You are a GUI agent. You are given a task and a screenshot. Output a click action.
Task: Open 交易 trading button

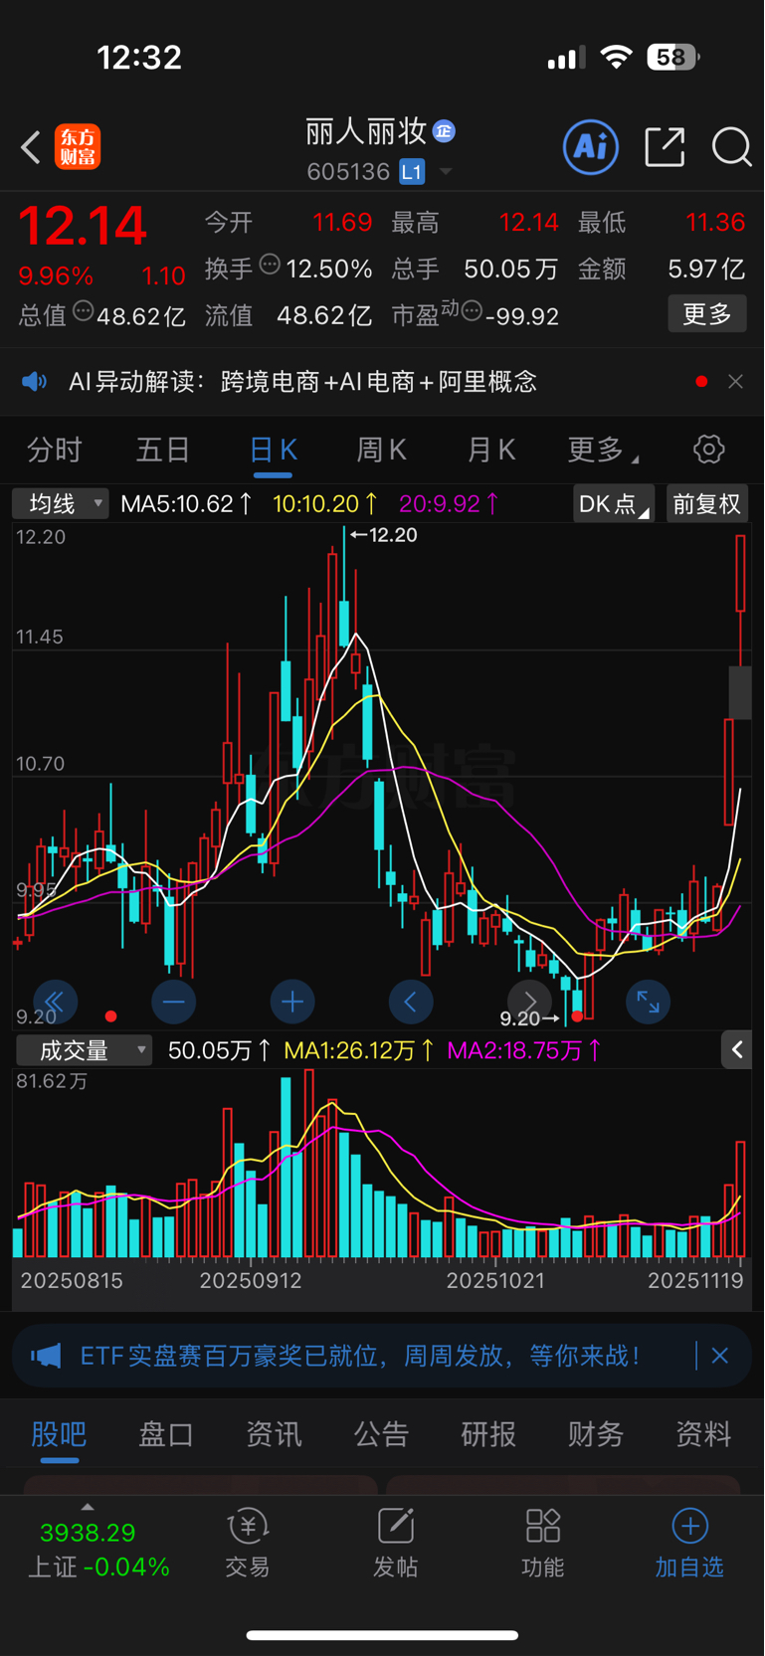point(248,1543)
